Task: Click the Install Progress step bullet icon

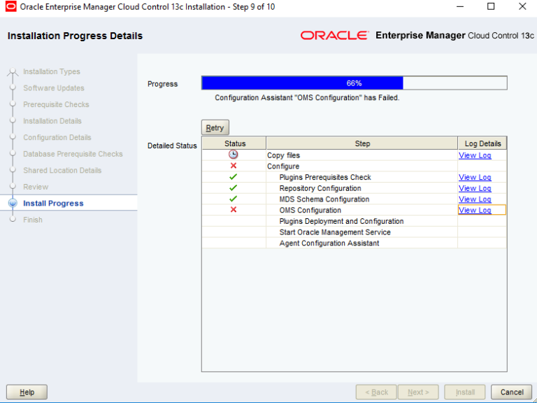Action: tap(12, 203)
